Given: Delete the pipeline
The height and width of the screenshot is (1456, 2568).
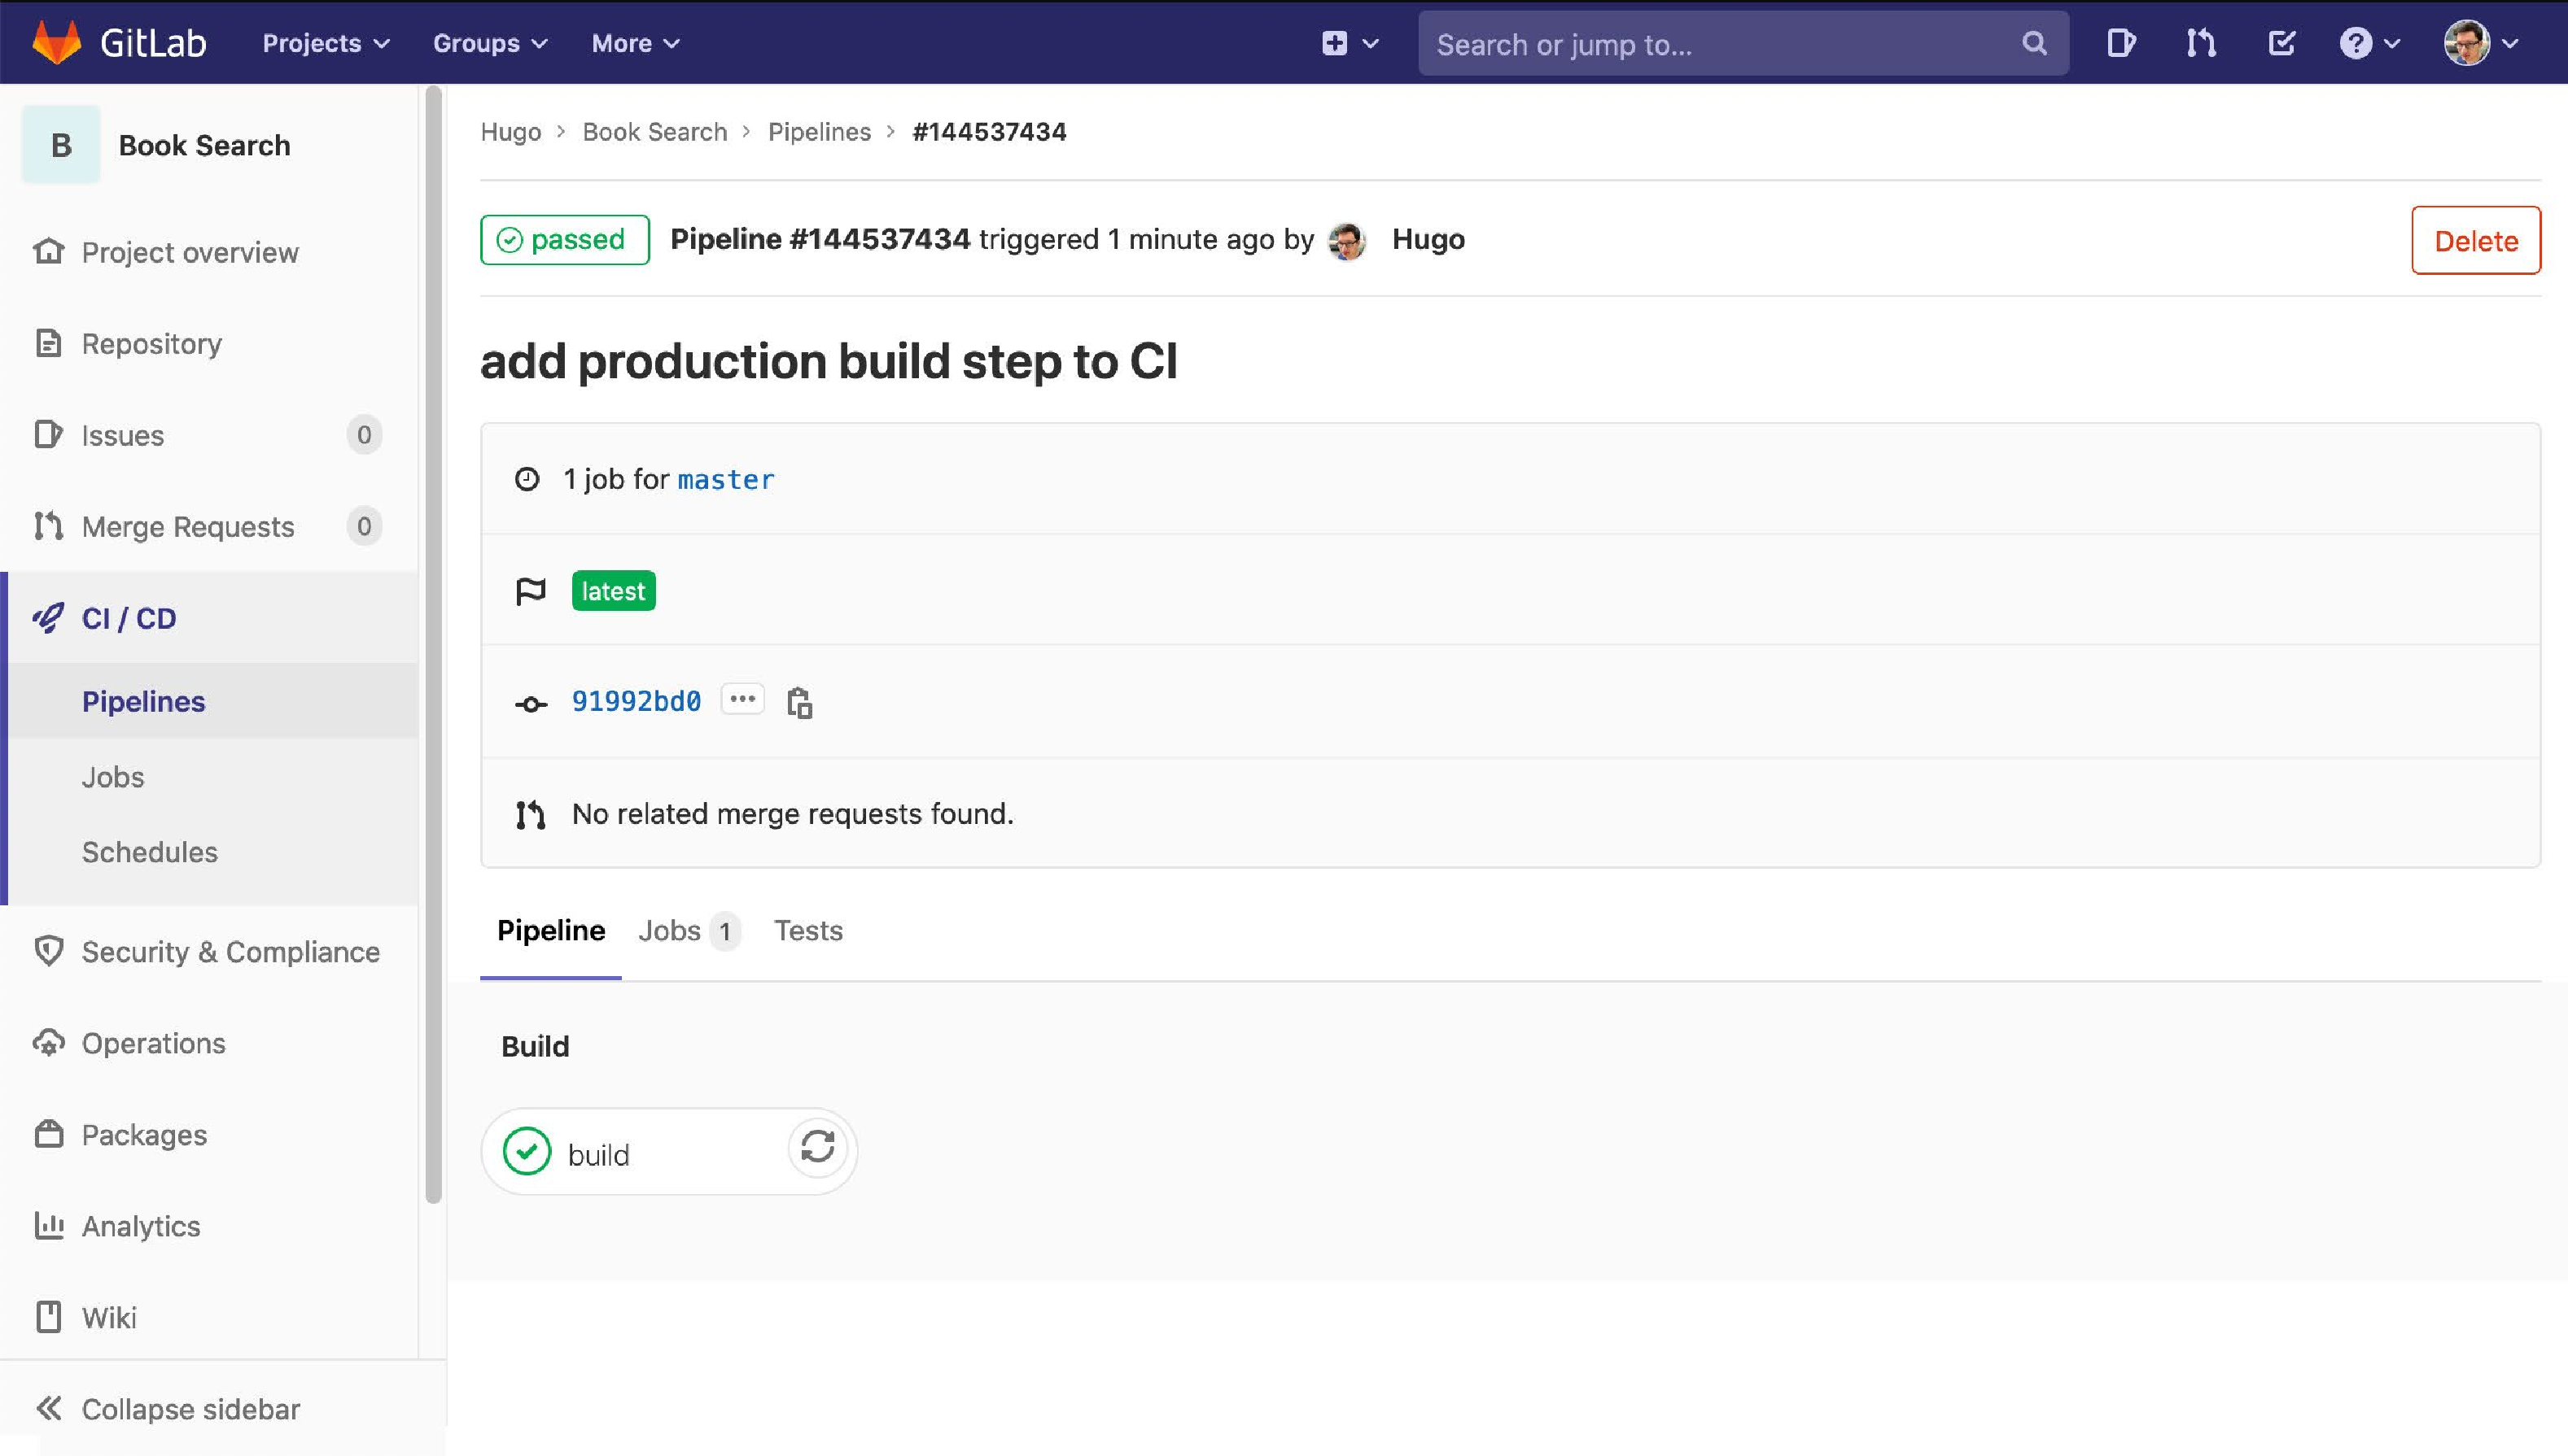Looking at the screenshot, I should (x=2475, y=240).
